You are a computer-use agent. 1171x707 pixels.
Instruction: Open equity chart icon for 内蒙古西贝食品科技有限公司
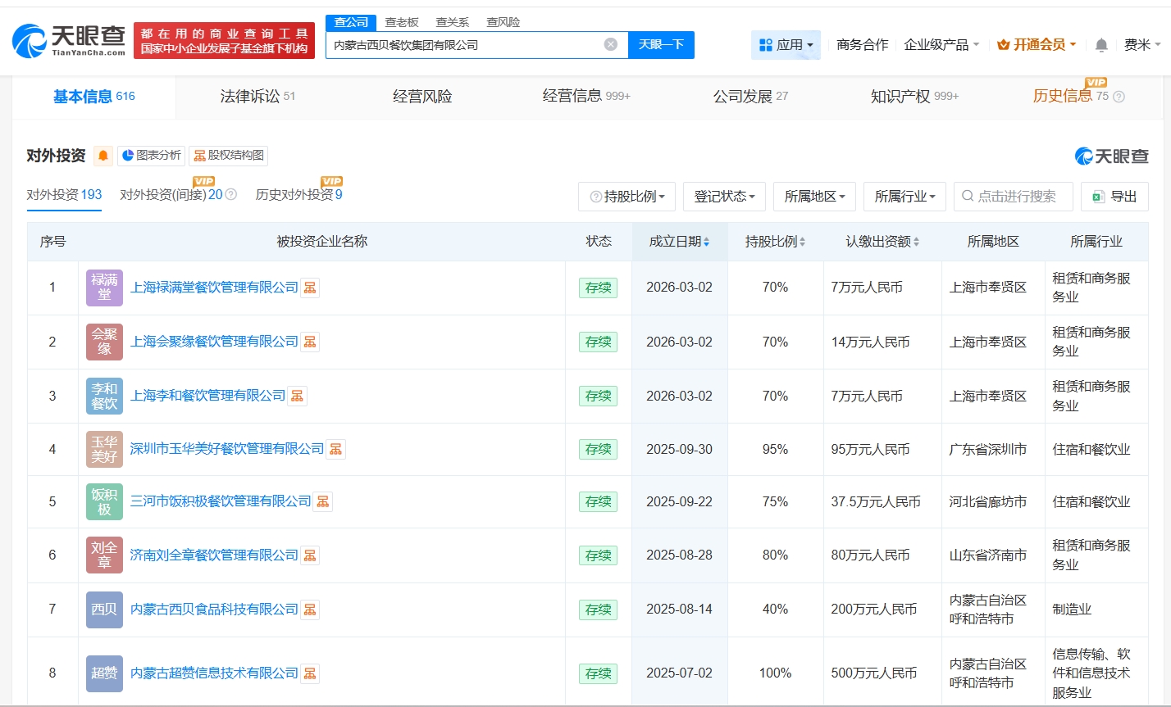tap(310, 610)
